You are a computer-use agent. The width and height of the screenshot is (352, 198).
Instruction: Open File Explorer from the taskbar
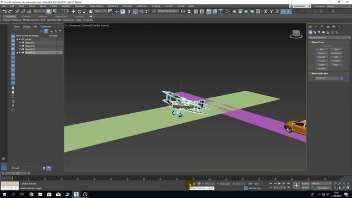[40, 194]
